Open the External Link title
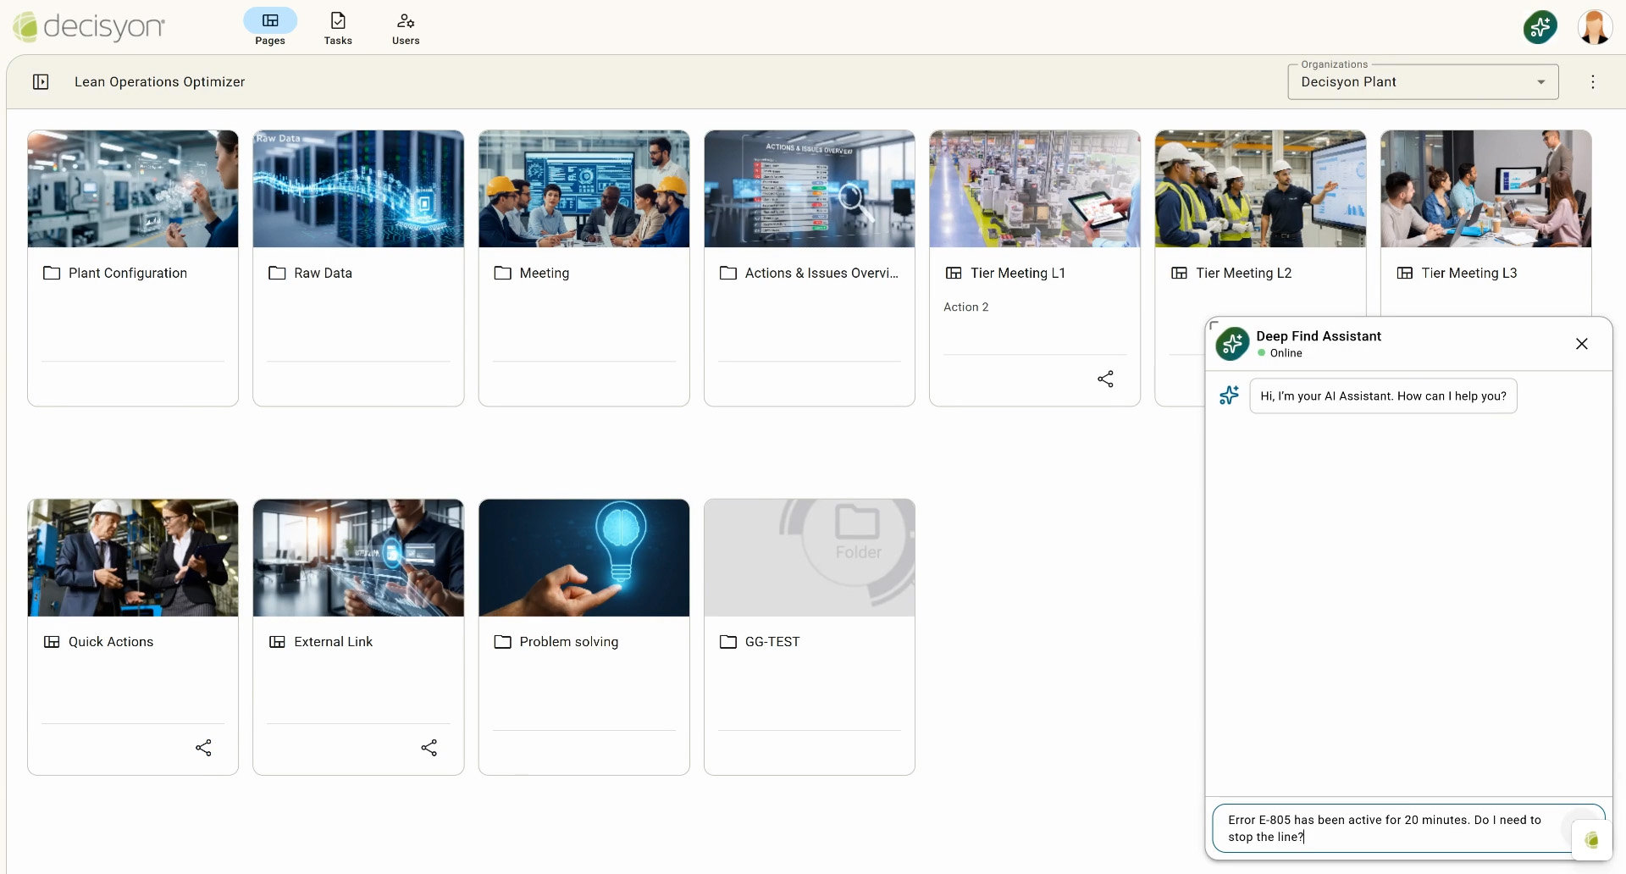 pos(333,642)
